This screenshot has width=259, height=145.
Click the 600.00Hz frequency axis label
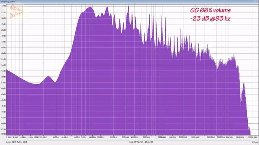pyautogui.click(x=146, y=137)
